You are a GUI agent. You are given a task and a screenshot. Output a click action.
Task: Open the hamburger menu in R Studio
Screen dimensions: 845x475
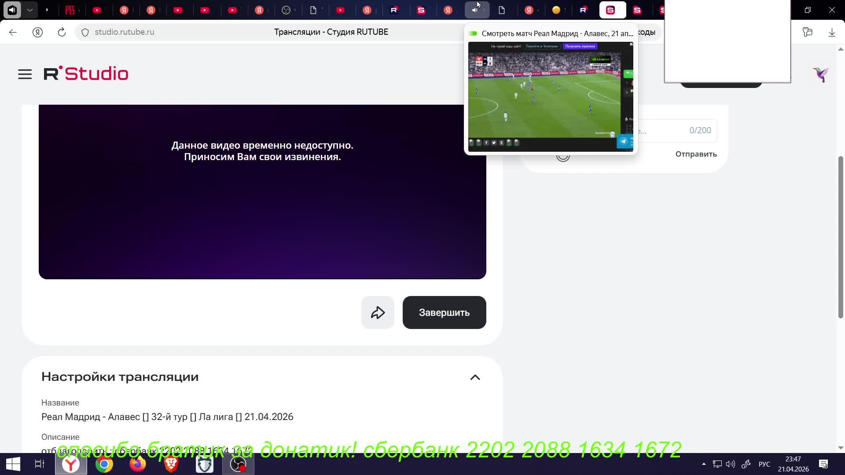[25, 74]
